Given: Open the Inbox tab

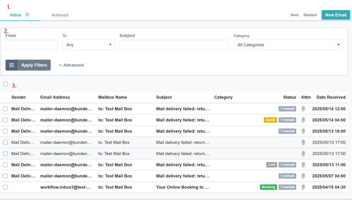Looking at the screenshot, I should tap(16, 15).
